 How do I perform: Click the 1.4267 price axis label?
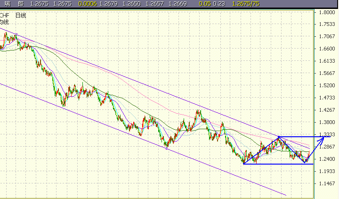point(327,110)
